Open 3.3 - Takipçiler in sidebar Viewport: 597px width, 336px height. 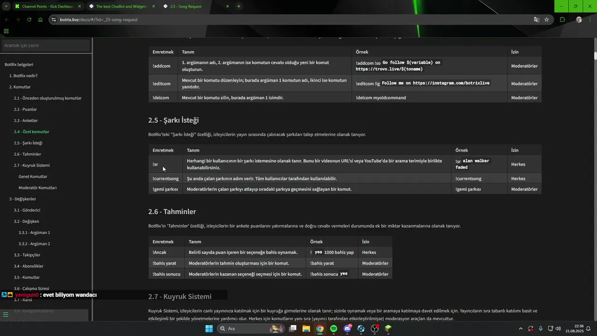tap(27, 255)
